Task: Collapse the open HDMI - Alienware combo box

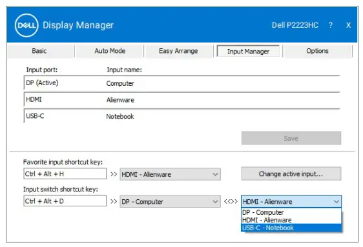Action: click(291, 201)
